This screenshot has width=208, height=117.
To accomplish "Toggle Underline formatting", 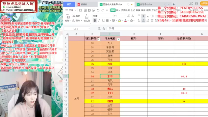I will pyautogui.click(x=103, y=21).
